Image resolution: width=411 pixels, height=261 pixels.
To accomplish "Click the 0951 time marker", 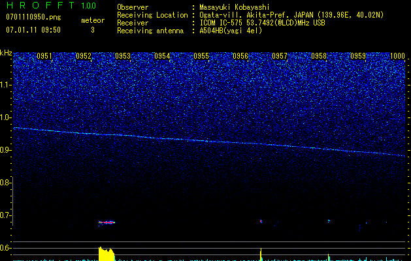I will click(x=44, y=56).
